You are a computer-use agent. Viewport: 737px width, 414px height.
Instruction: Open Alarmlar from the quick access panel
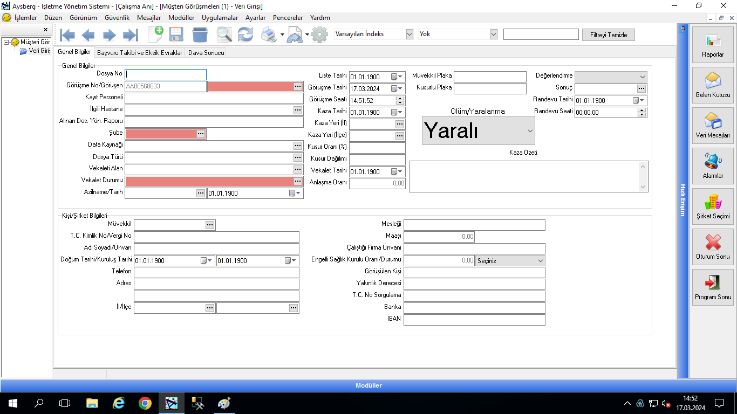[713, 165]
